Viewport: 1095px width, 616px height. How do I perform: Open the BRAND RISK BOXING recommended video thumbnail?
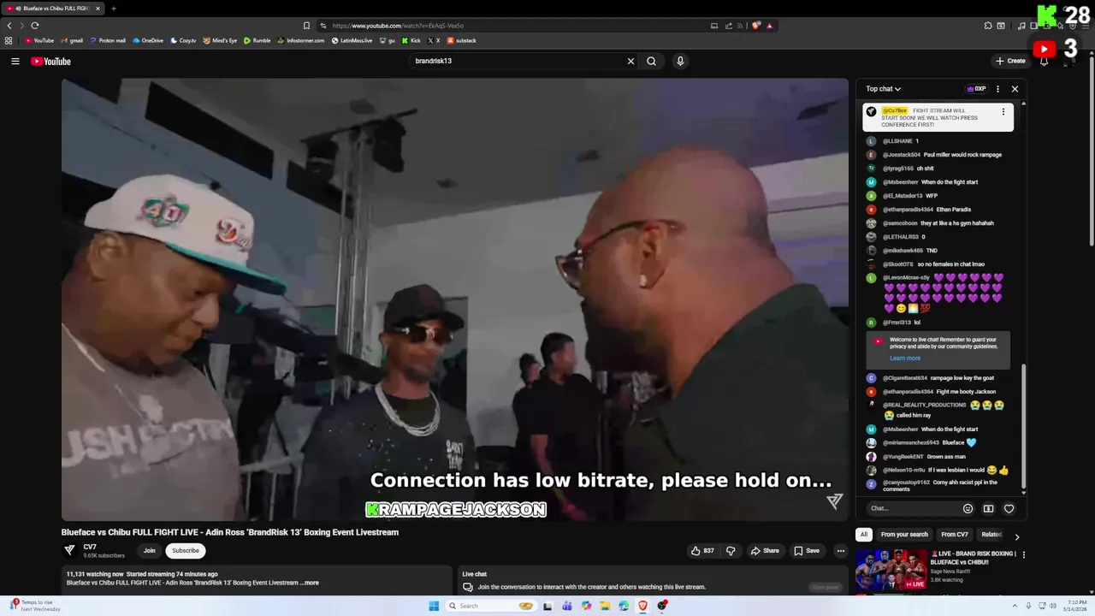click(891, 570)
